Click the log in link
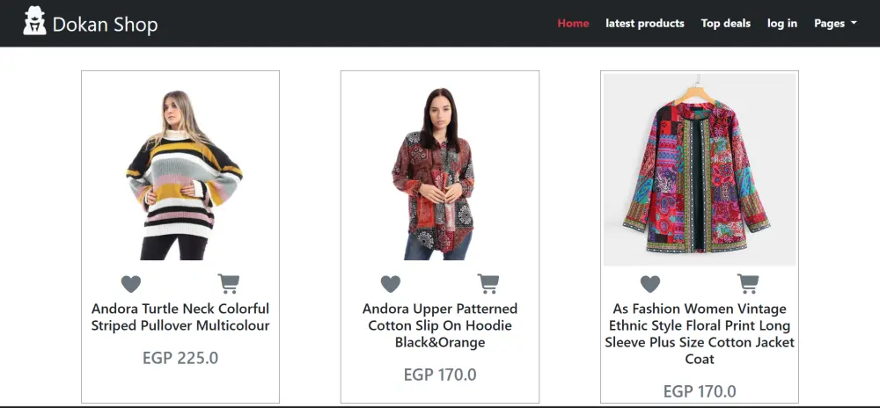The height and width of the screenshot is (408, 880). (x=782, y=24)
